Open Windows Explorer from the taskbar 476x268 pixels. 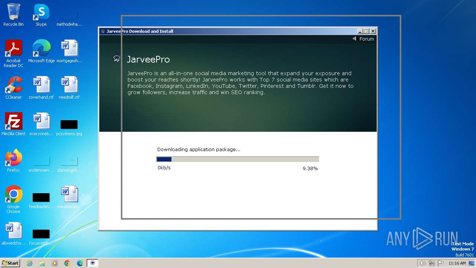(42, 263)
